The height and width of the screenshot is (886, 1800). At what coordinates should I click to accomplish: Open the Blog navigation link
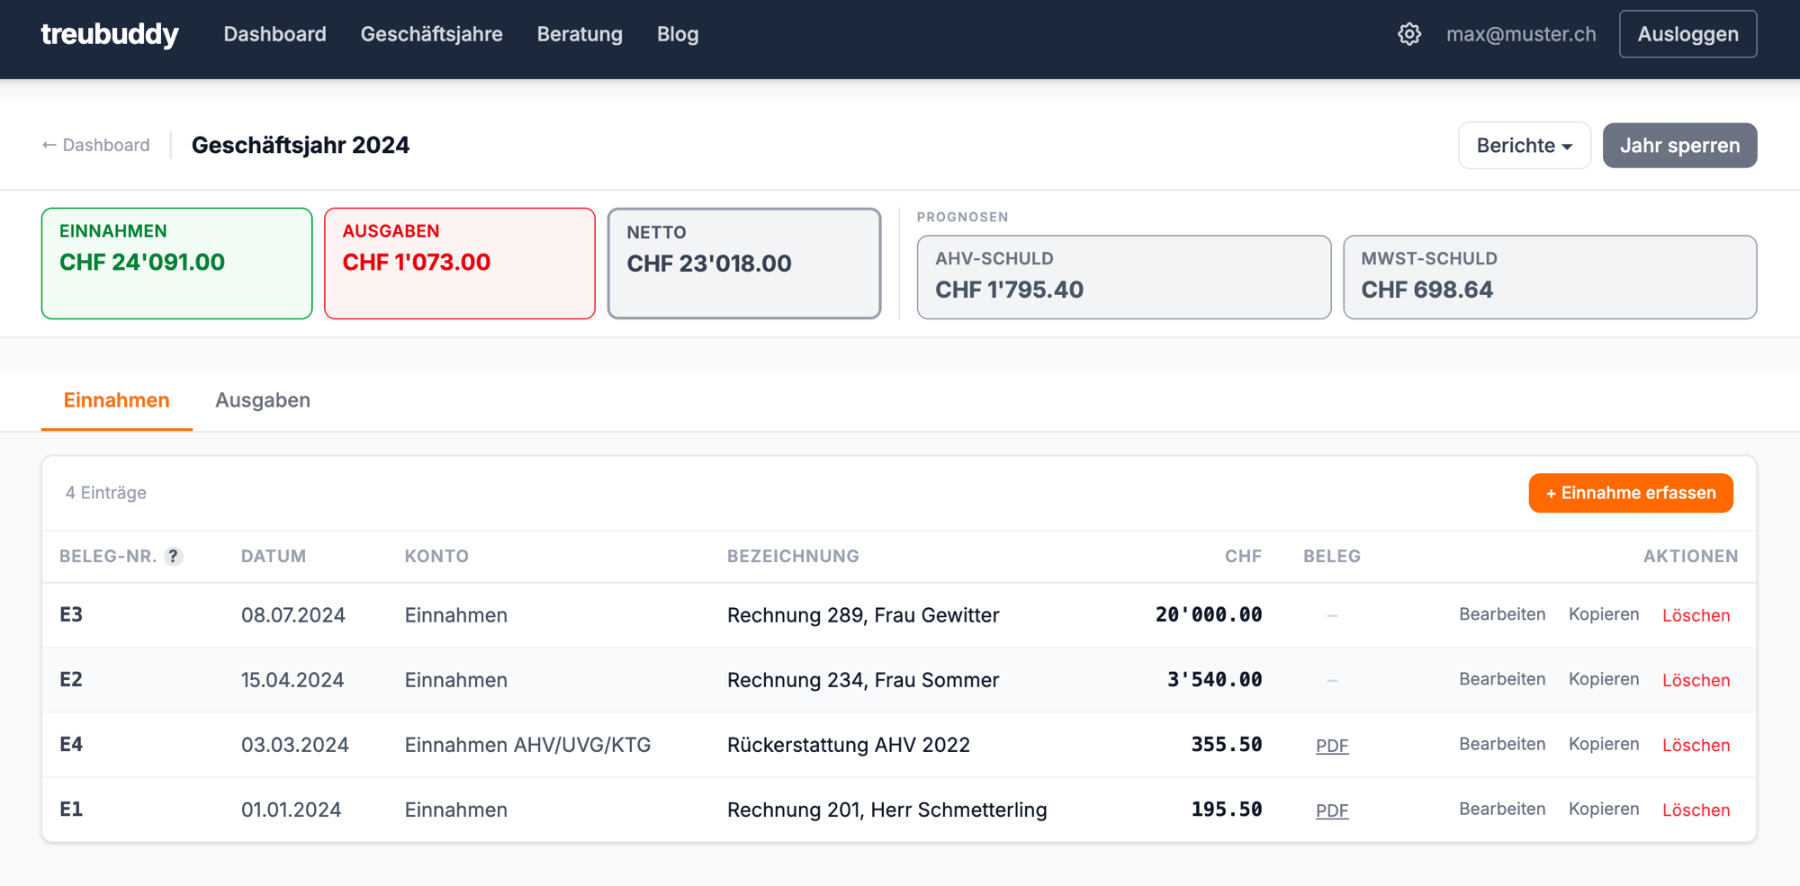(678, 34)
